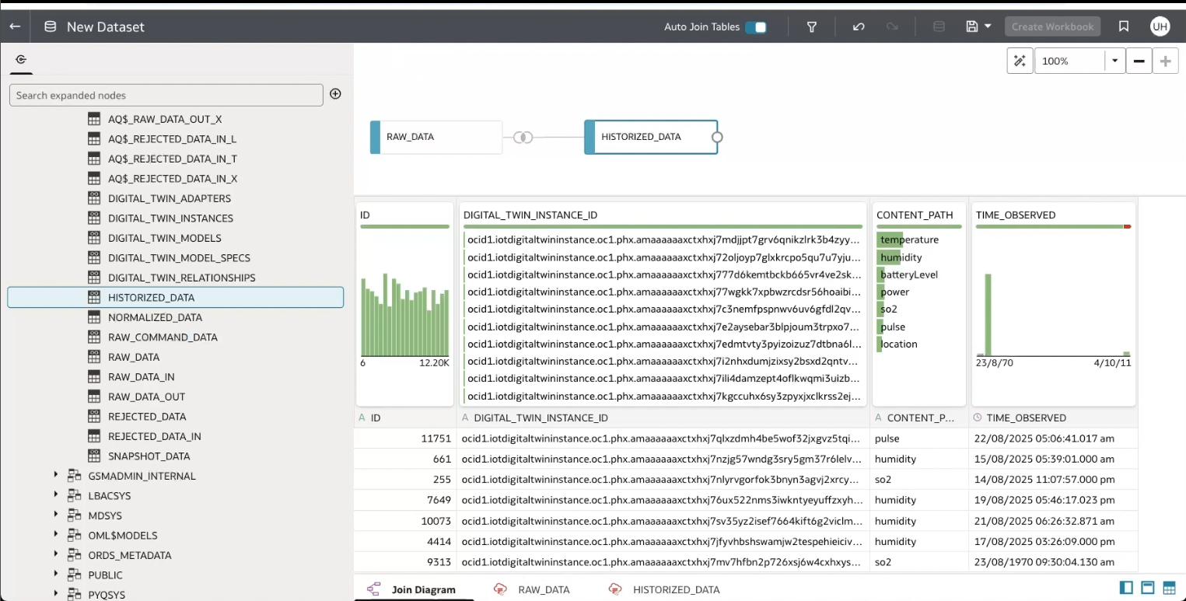The height and width of the screenshot is (601, 1186).
Task: Select the auto-fit magic wand zoom icon
Action: tap(1020, 60)
